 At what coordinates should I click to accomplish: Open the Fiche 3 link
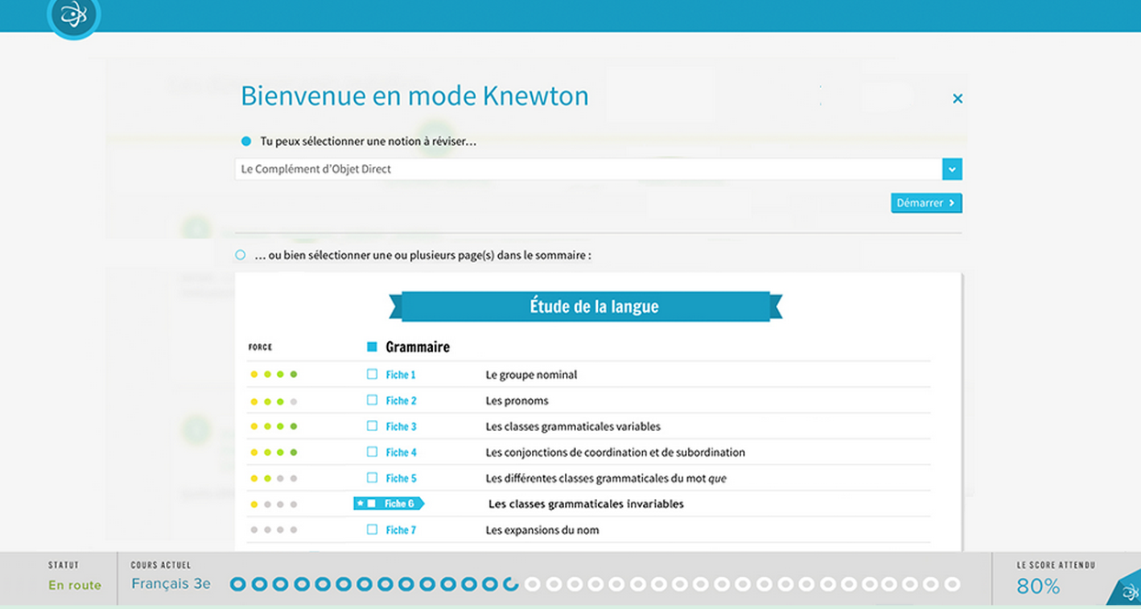pos(401,426)
